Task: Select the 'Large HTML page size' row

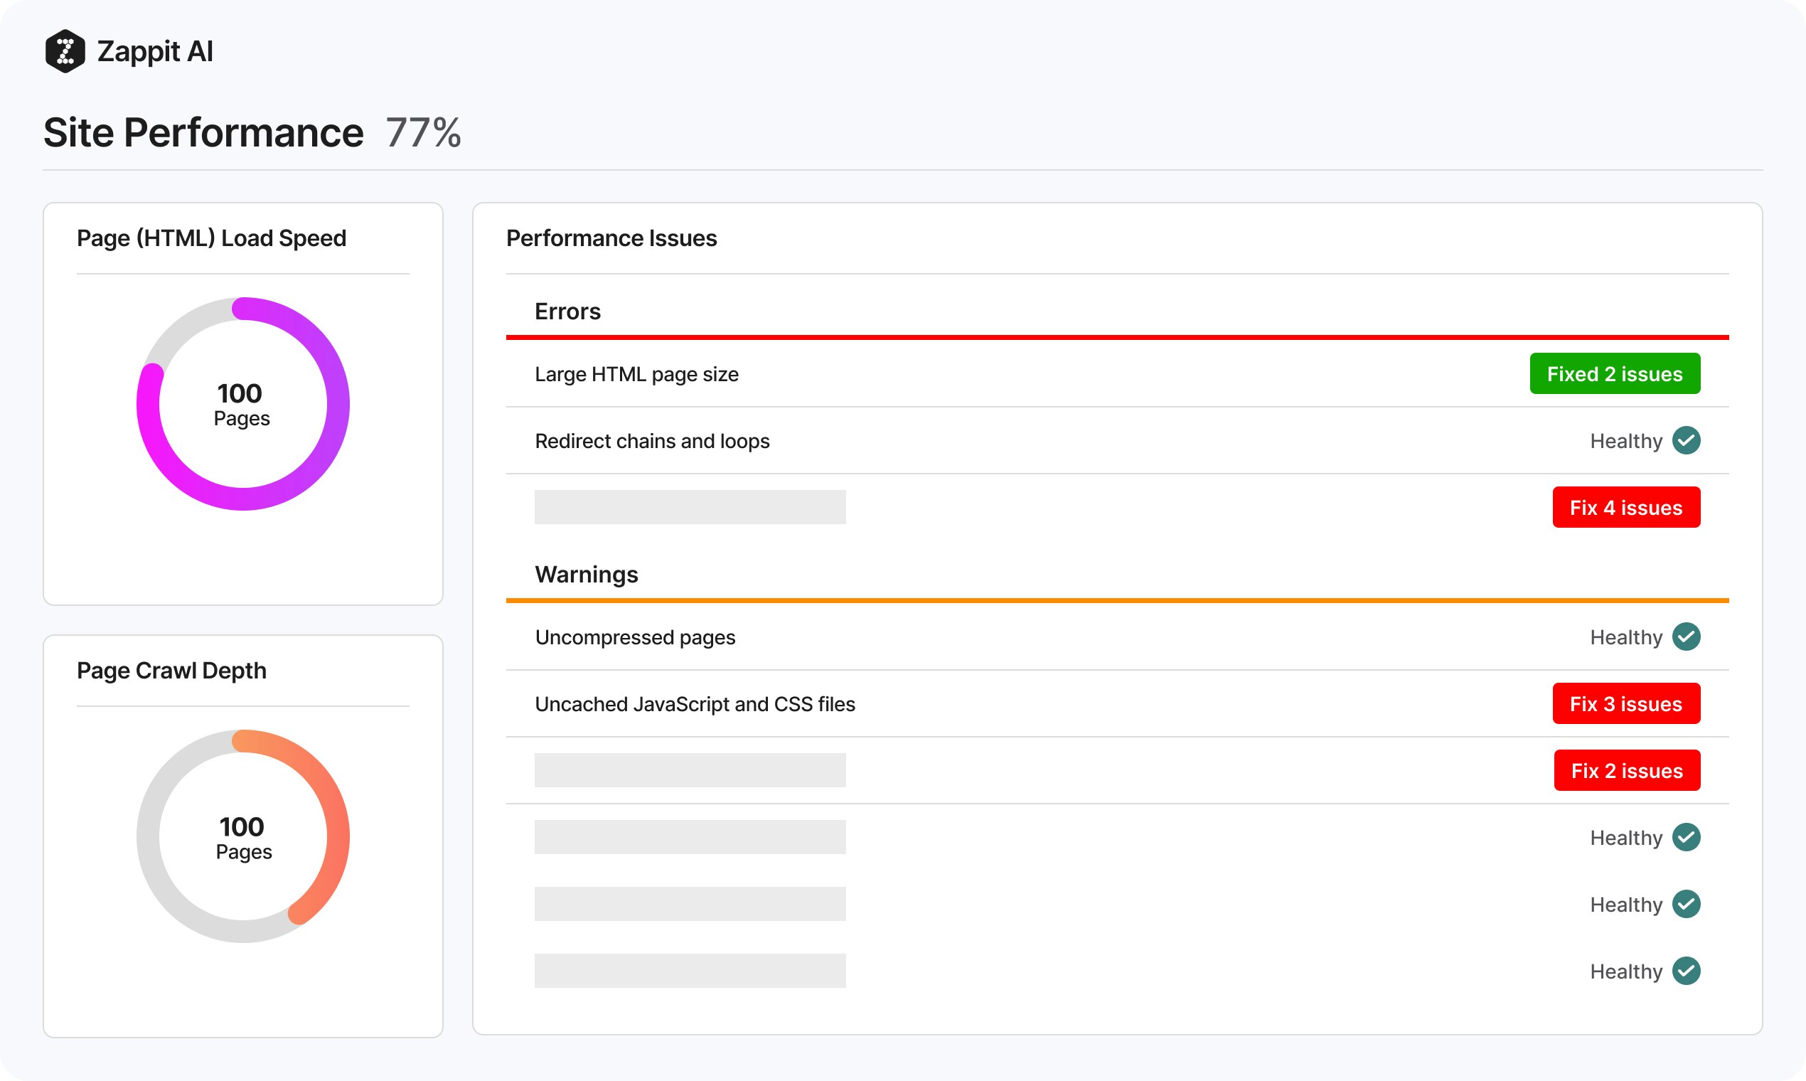Action: [636, 374]
